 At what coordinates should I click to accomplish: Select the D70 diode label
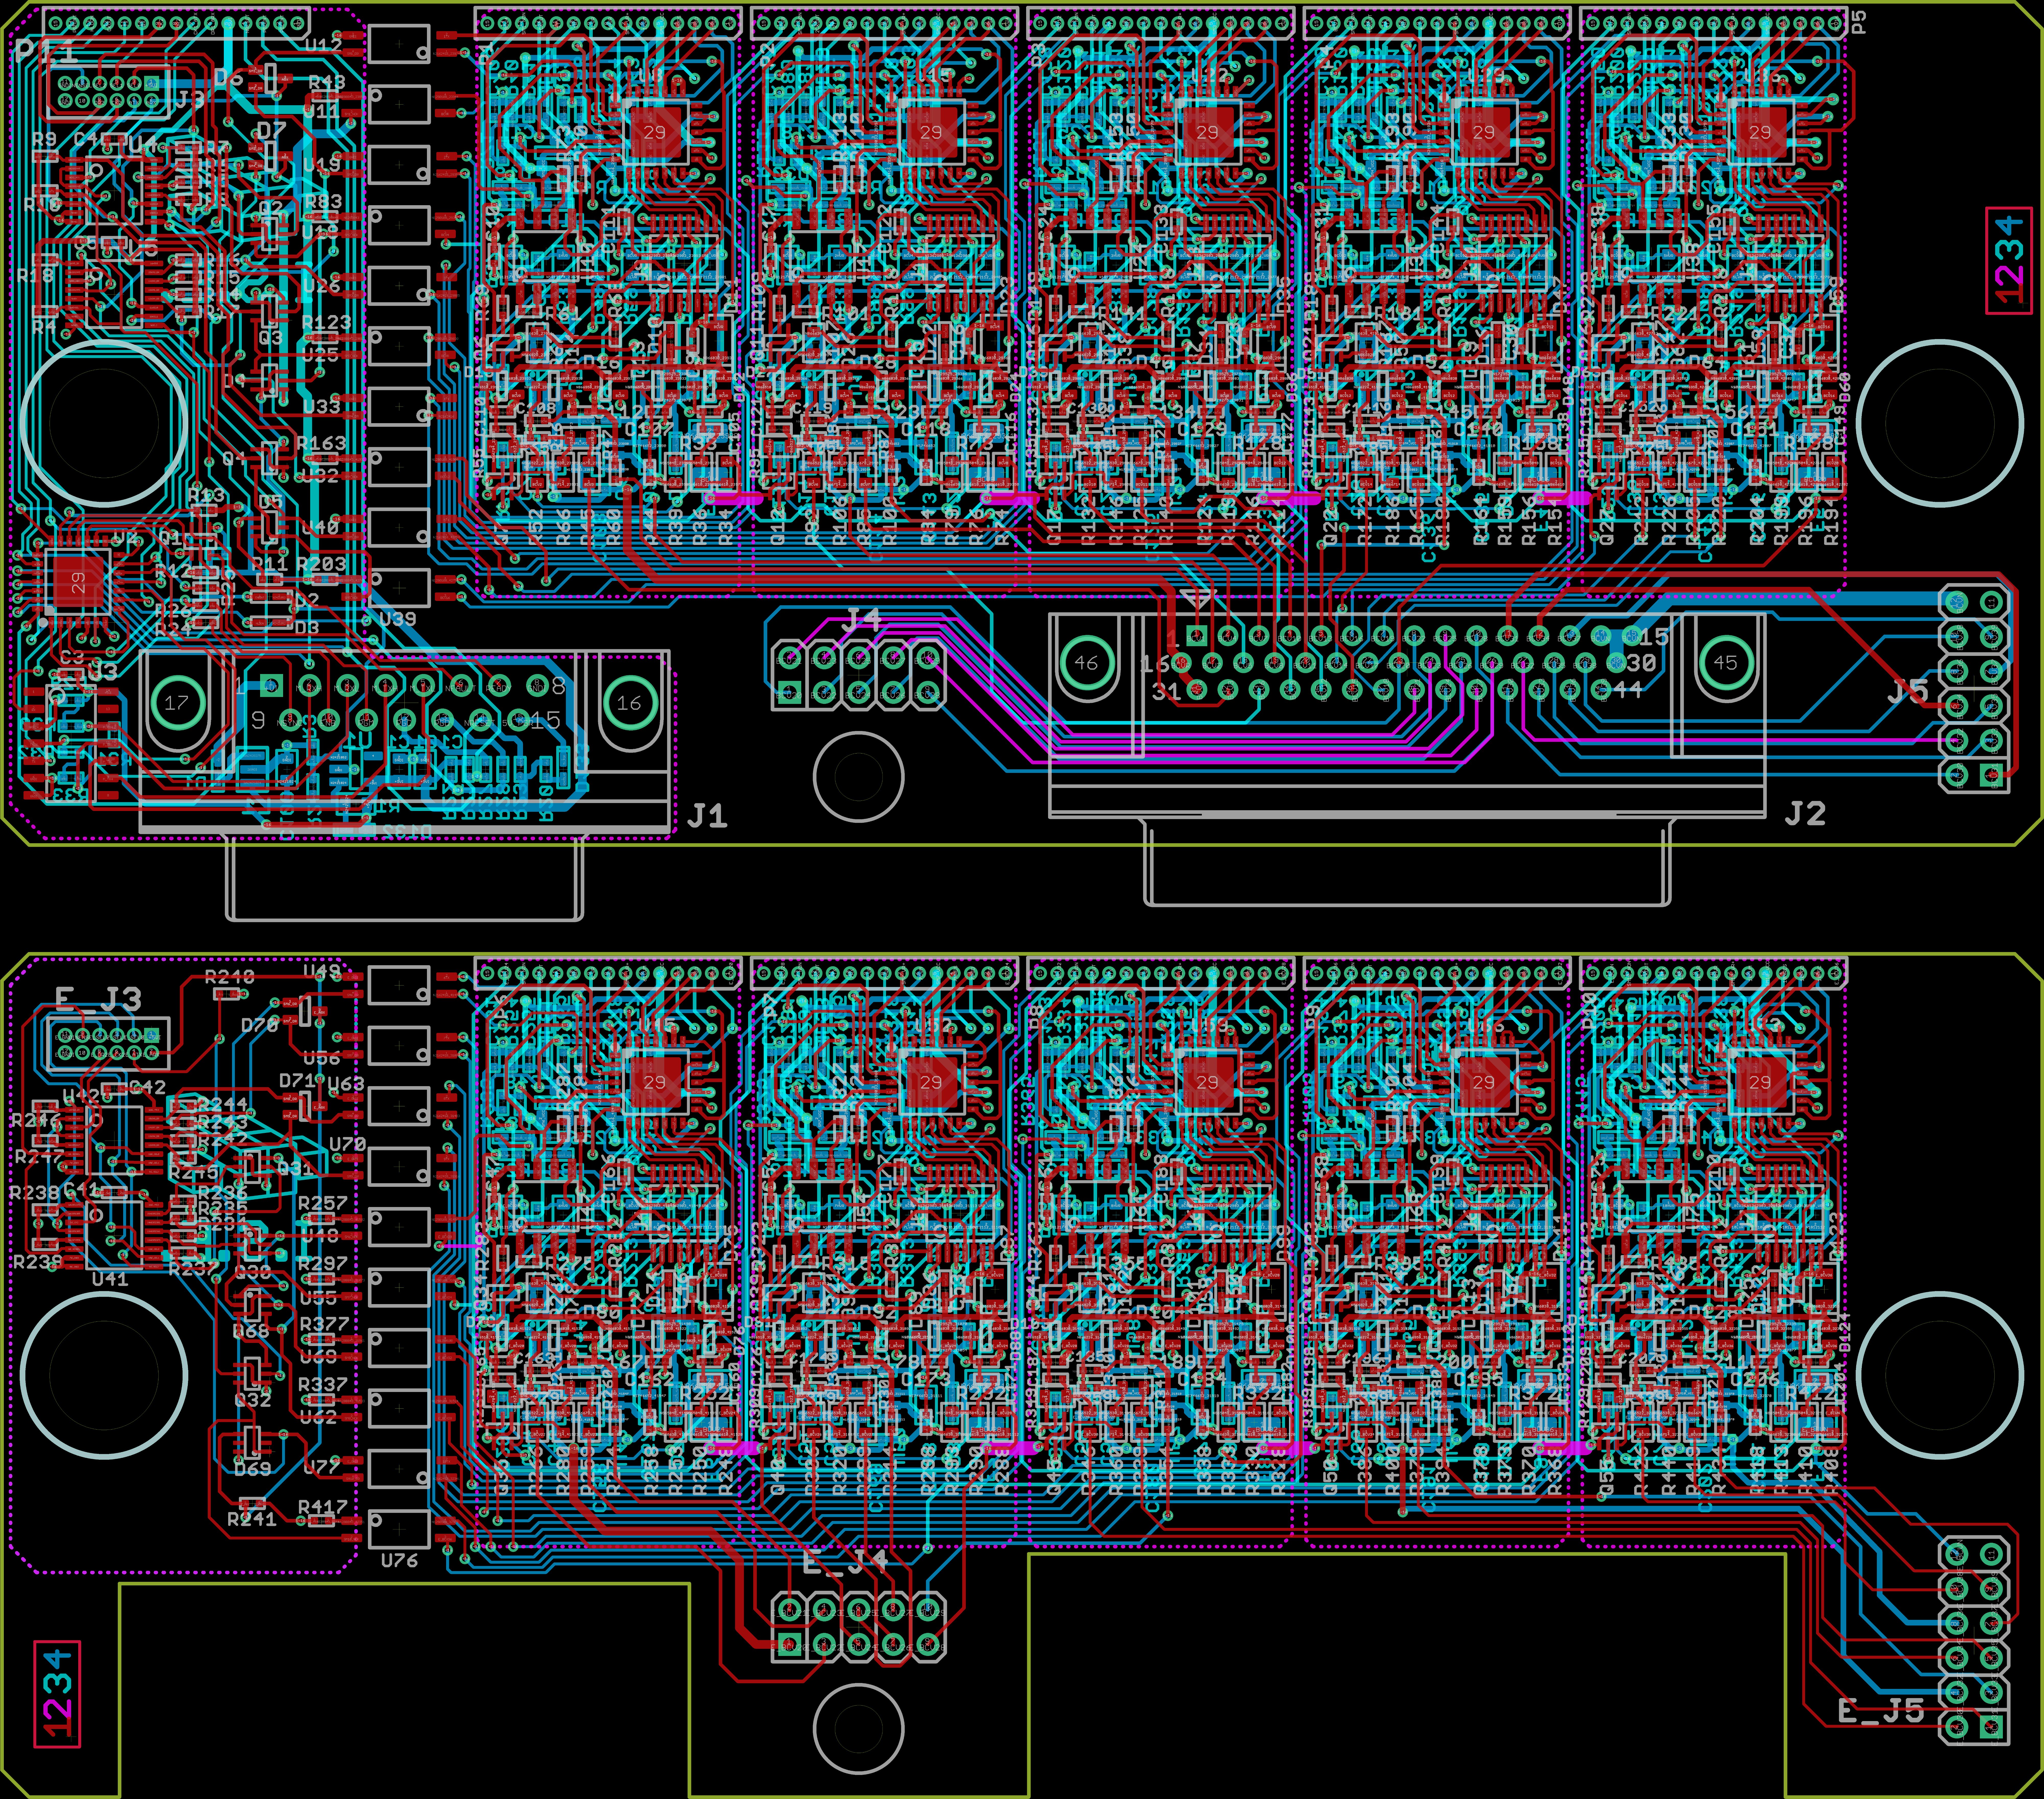point(260,1025)
